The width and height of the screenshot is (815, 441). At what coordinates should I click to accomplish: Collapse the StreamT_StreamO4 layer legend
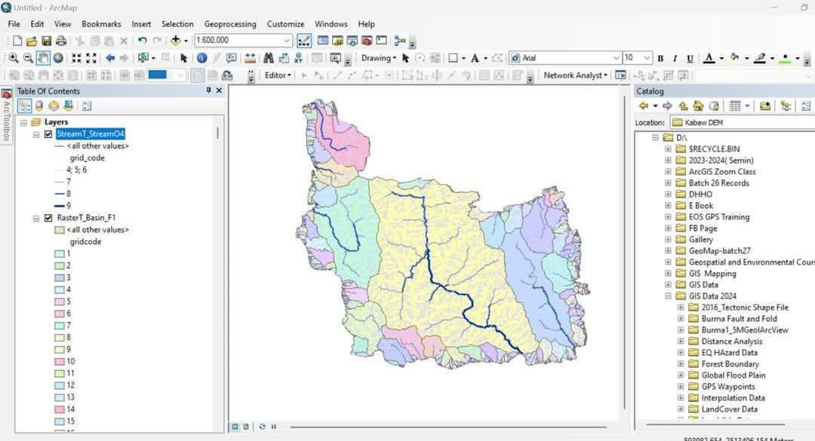pyautogui.click(x=36, y=134)
